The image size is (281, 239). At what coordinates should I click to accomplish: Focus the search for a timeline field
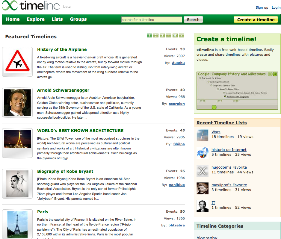click(152, 20)
